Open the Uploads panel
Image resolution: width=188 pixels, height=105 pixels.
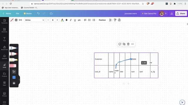coord(4,57)
